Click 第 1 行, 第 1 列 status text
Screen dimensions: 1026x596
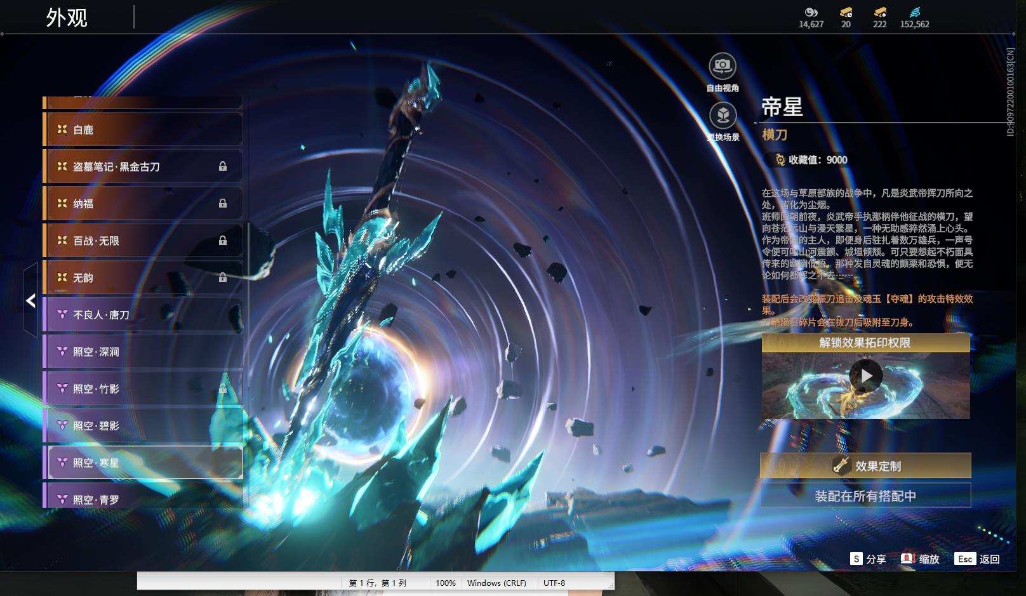pyautogui.click(x=378, y=583)
